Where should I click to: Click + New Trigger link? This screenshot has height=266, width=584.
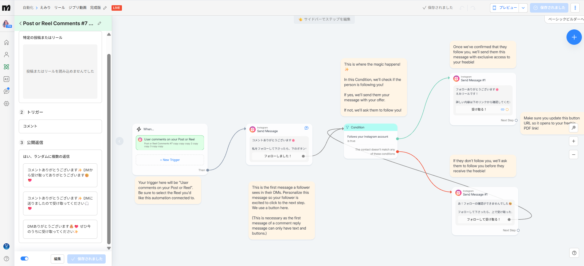pos(170,160)
